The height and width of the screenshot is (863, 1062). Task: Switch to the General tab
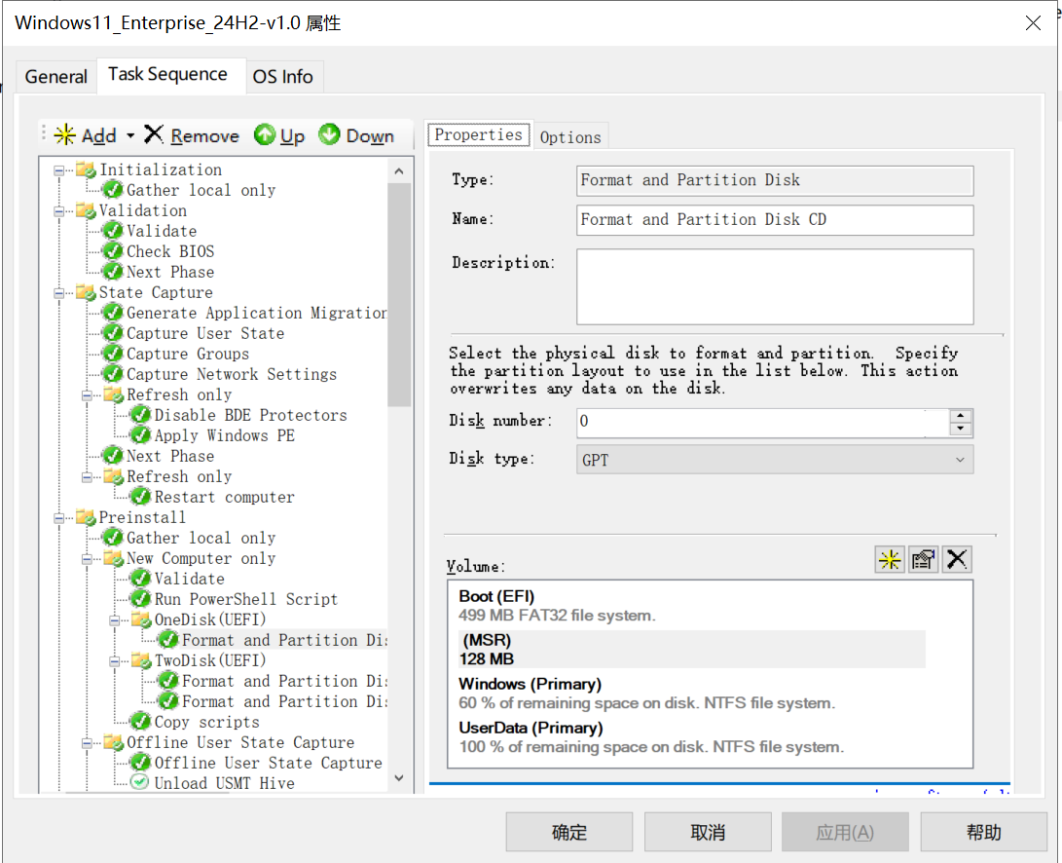coord(56,77)
